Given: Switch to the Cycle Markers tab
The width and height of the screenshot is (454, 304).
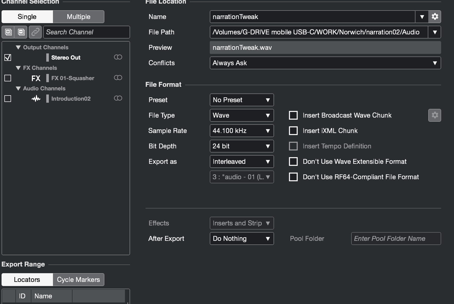Looking at the screenshot, I should [x=78, y=280].
